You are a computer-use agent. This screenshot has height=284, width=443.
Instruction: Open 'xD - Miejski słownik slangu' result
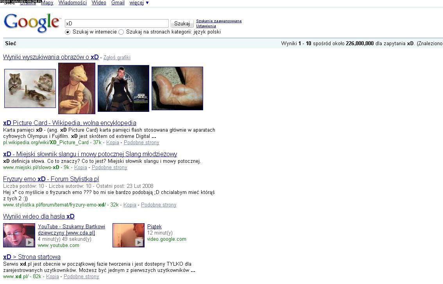point(90,154)
